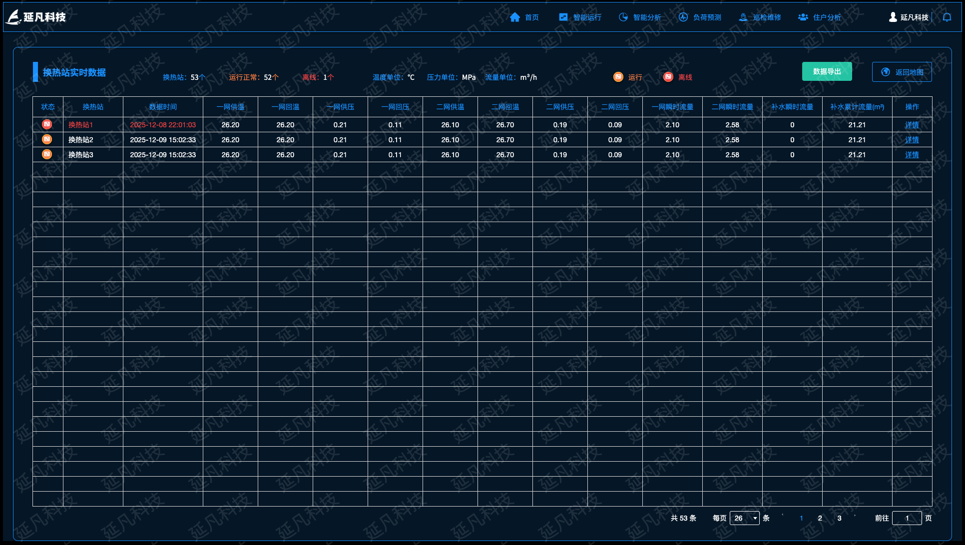Click the 住户分析 people icon
The image size is (965, 545).
(803, 17)
